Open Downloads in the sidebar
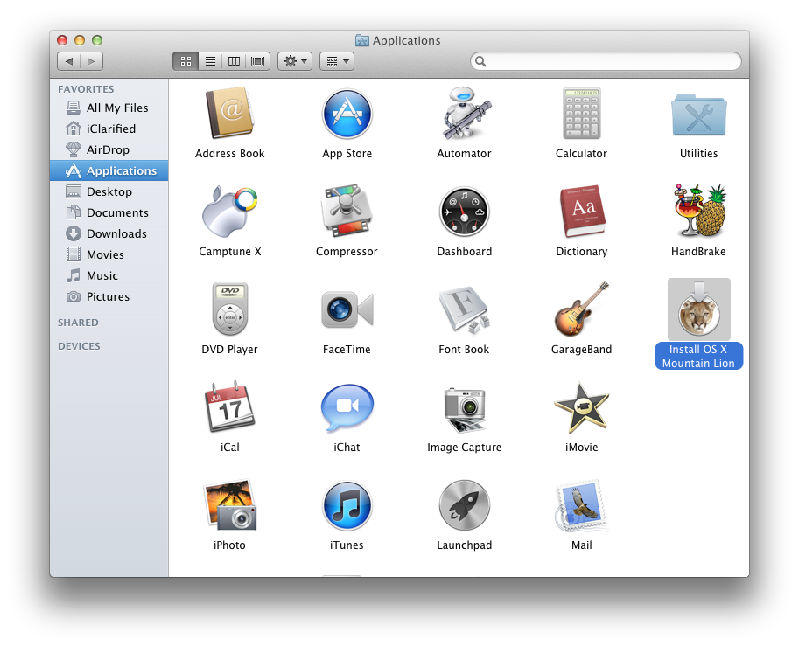 click(116, 233)
